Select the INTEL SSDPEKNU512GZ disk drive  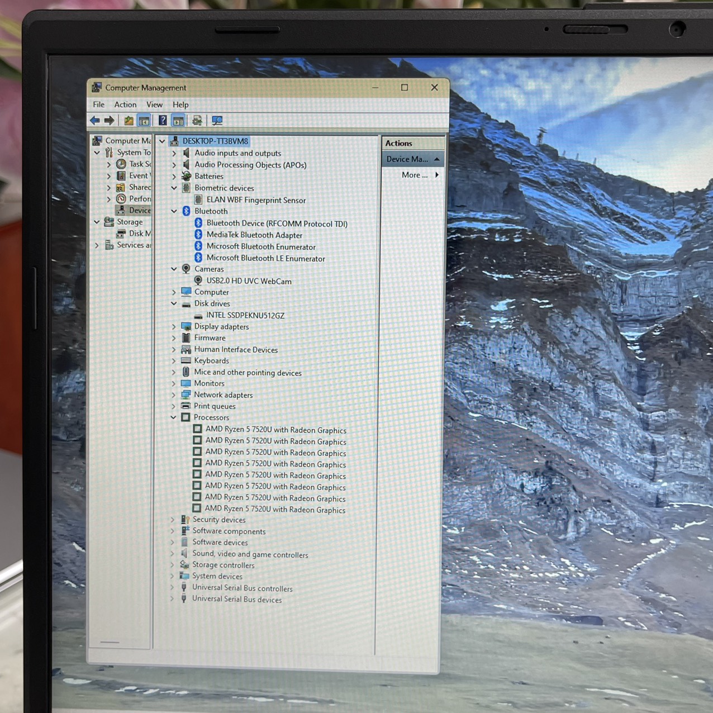[x=245, y=315]
